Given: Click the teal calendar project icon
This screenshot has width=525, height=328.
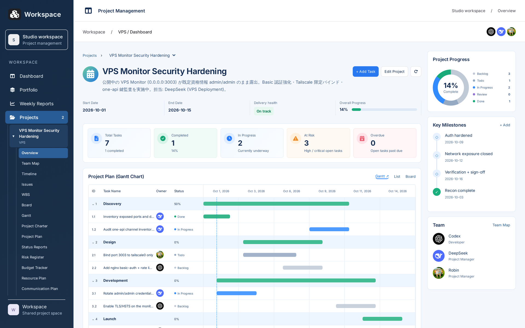Looking at the screenshot, I should tap(91, 74).
